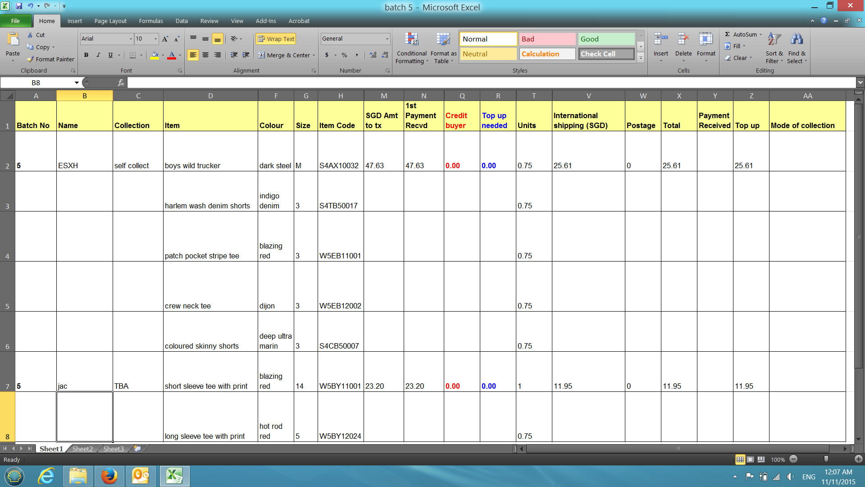Open Sheet2 worksheet tab
This screenshot has width=865, height=487.
(x=82, y=449)
